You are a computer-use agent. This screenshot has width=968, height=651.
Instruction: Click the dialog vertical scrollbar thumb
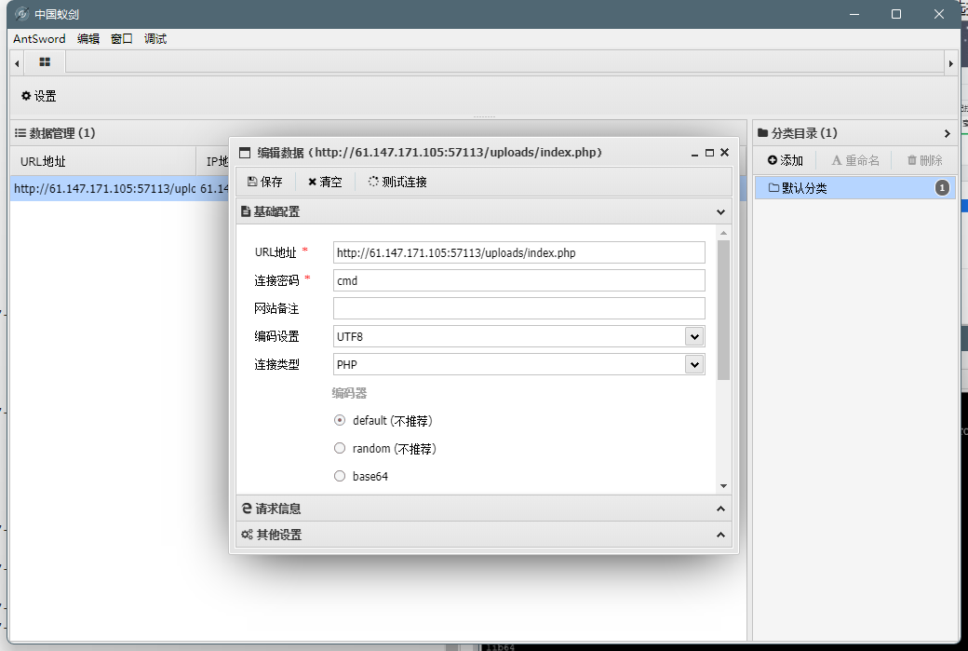click(x=723, y=310)
